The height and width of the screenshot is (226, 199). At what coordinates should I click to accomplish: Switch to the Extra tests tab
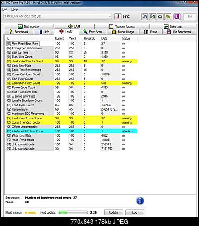point(173,27)
